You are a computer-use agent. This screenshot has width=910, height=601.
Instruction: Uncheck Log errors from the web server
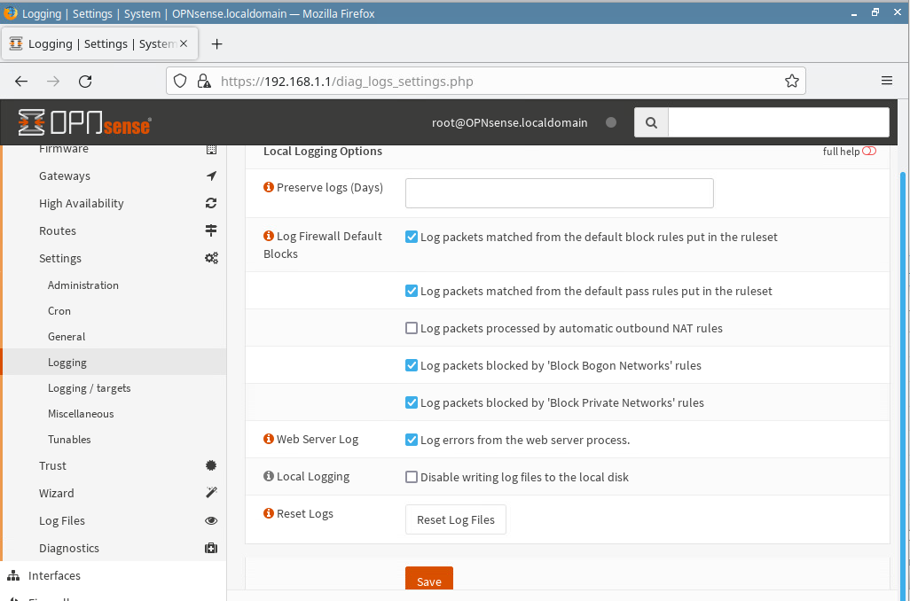(x=412, y=440)
